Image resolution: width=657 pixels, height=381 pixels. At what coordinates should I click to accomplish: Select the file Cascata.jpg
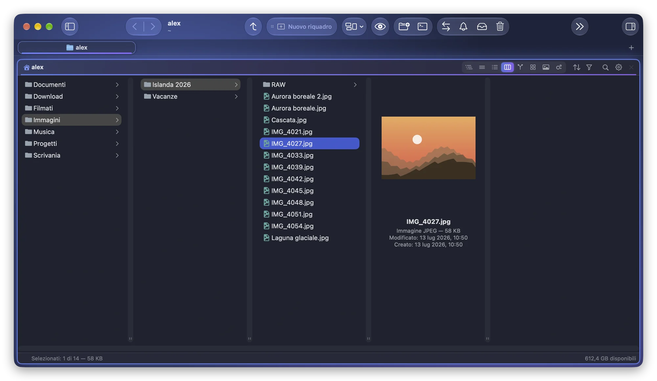coord(309,120)
